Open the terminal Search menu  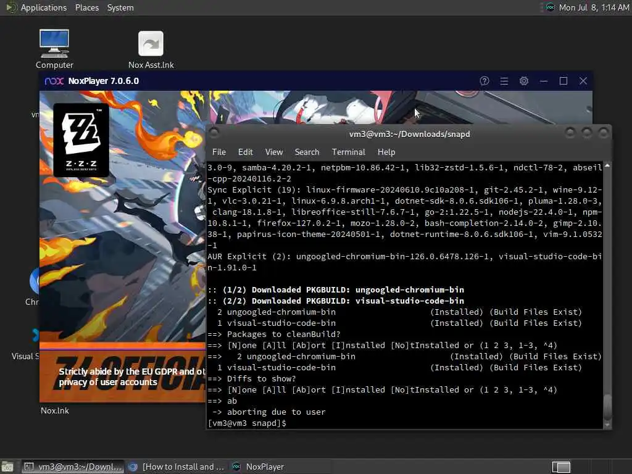click(x=307, y=152)
